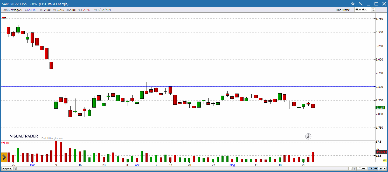Click the yellow MIL label on volume axis
Viewport: 388px width, 172px height.
[x=385, y=161]
